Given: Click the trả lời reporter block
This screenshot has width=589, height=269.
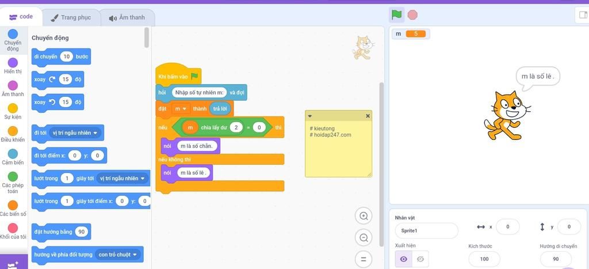Looking at the screenshot, I should (x=220, y=109).
